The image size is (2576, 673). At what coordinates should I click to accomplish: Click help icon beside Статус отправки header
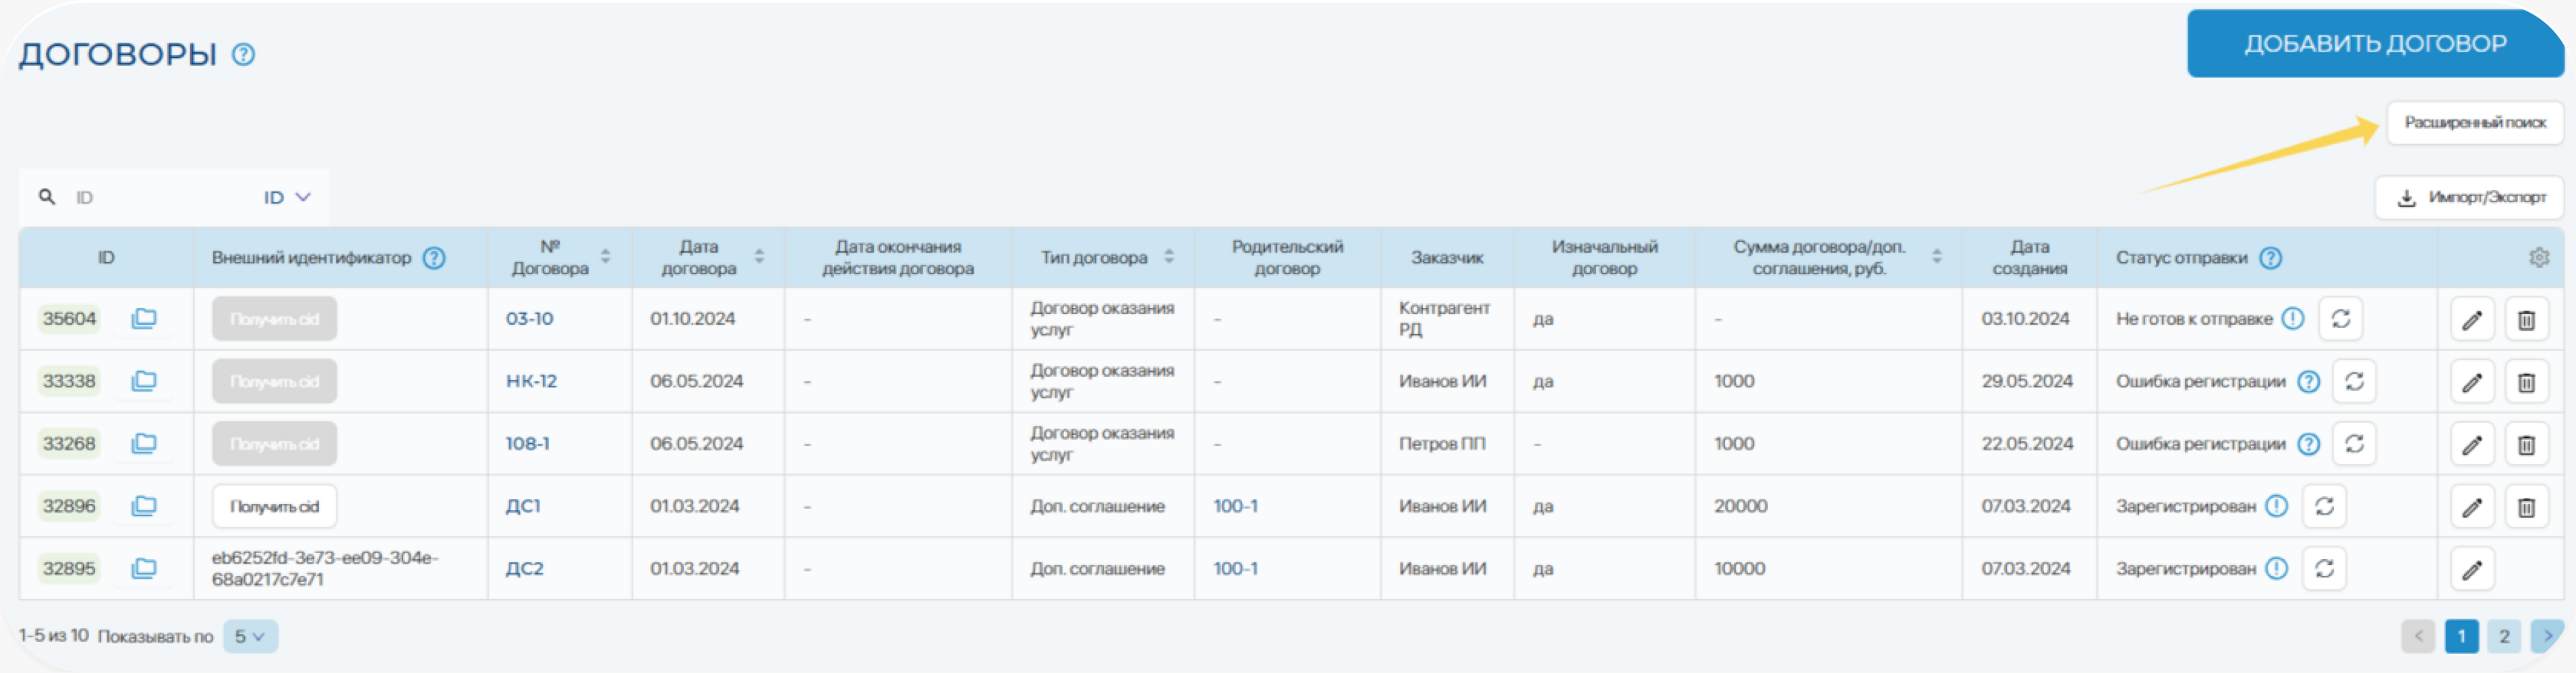[x=2270, y=257]
